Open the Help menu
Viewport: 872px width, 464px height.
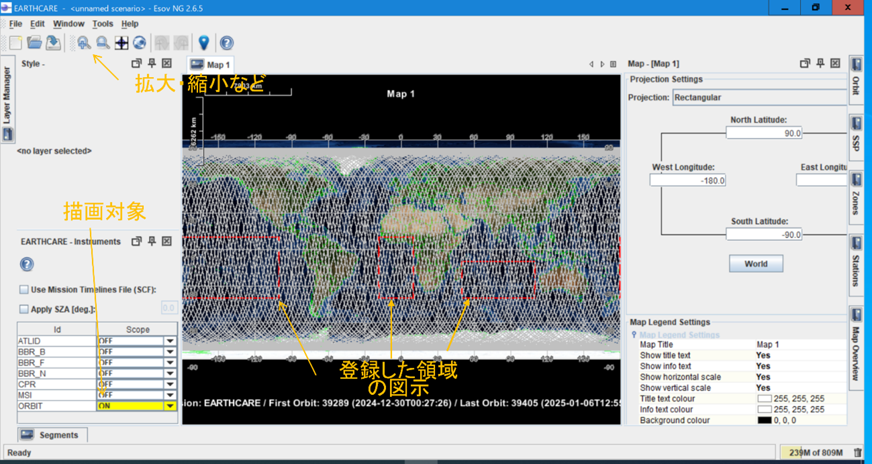pyautogui.click(x=130, y=23)
